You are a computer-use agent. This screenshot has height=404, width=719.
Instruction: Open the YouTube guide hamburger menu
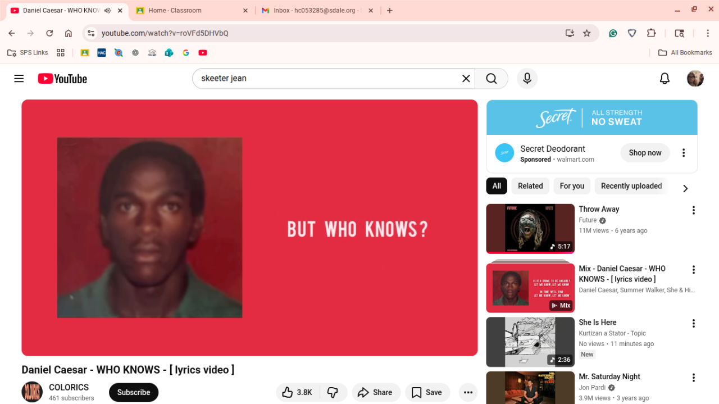(19, 79)
